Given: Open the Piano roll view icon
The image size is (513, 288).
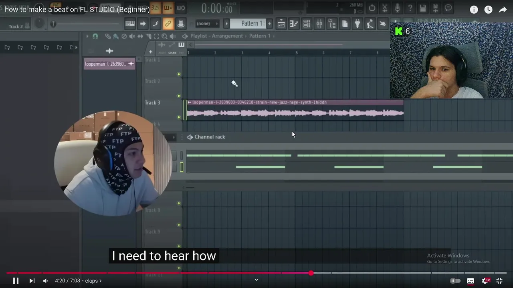Looking at the screenshot, I should click(x=294, y=24).
